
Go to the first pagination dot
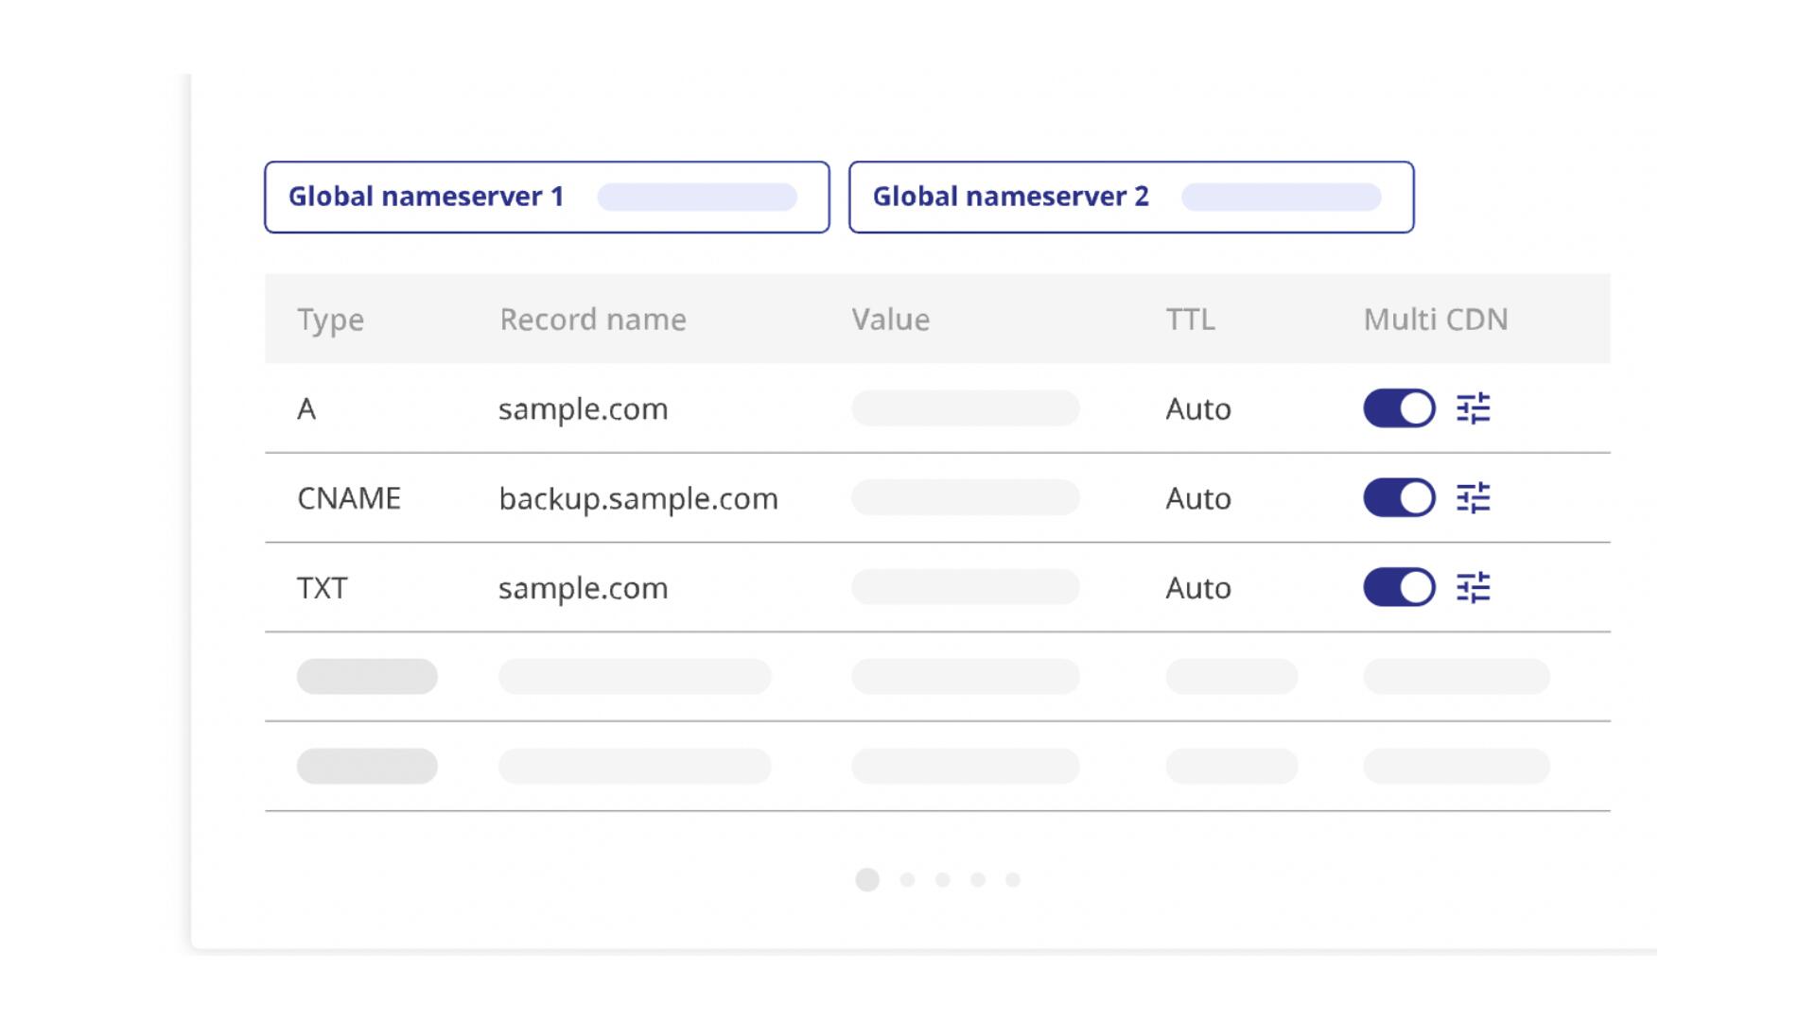click(867, 880)
